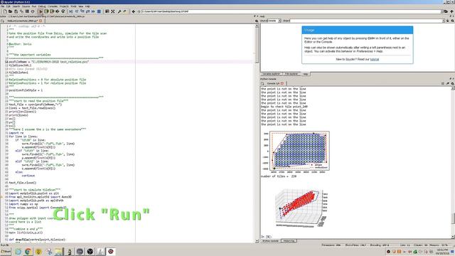
Task: Click the Save all files toolbar icon
Action: pyautogui.click(x=21, y=11)
